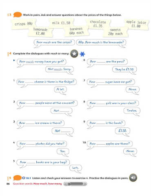Click the blank in 'How ___ people were at the concert'
151x196 pixels.
click(x=30, y=103)
